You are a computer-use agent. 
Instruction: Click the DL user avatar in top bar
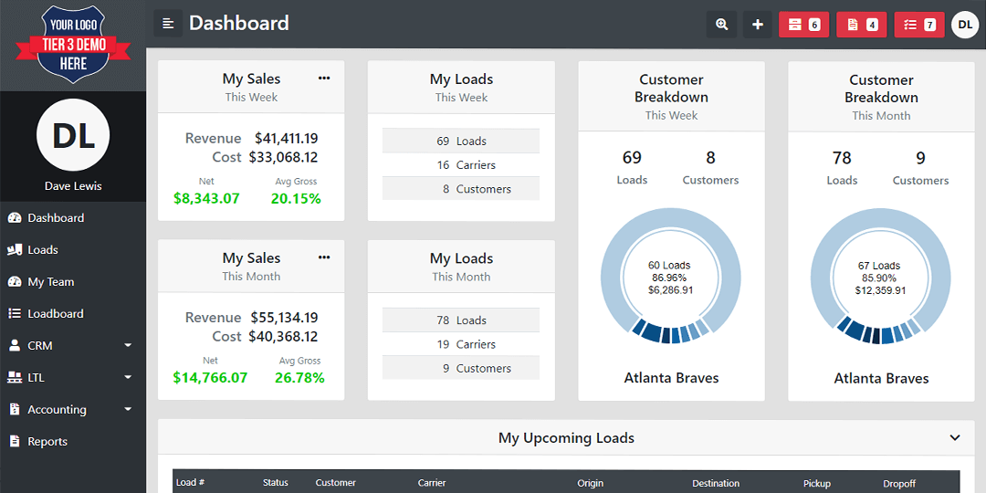(x=965, y=25)
